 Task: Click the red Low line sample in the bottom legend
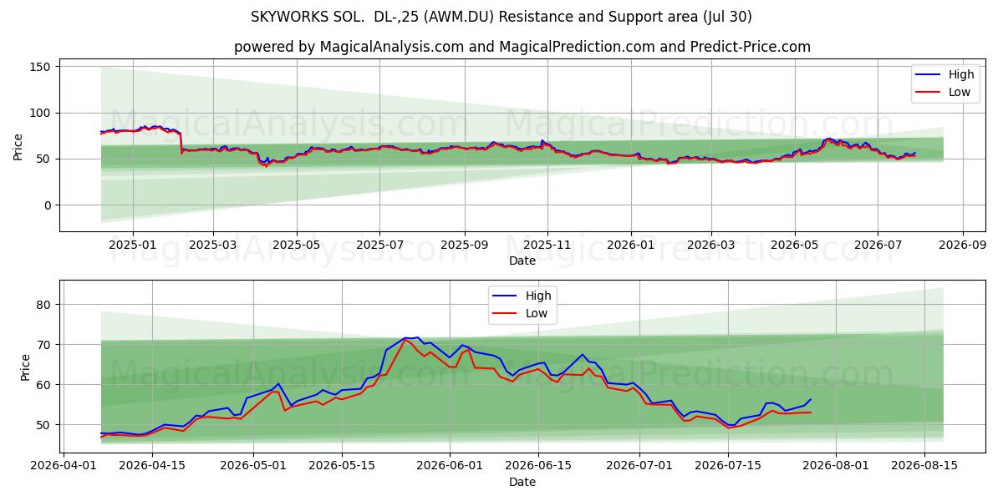click(505, 314)
